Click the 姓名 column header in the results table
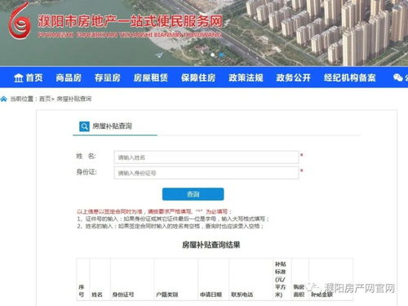This screenshot has width=408, height=306. pyautogui.click(x=97, y=295)
